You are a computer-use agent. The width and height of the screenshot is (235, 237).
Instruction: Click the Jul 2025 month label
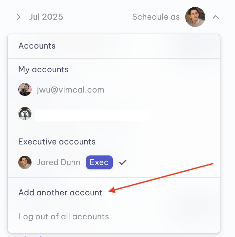click(x=46, y=17)
